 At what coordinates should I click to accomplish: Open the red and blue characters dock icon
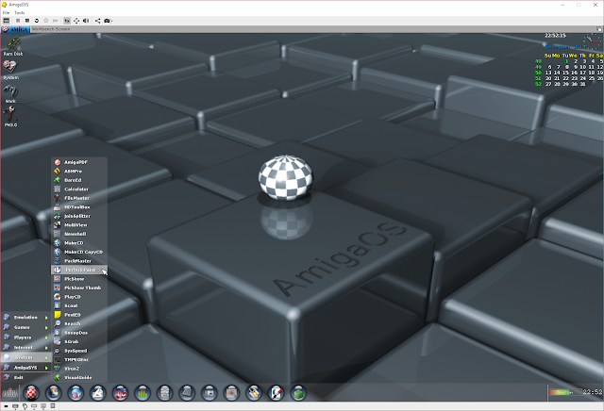pos(120,393)
